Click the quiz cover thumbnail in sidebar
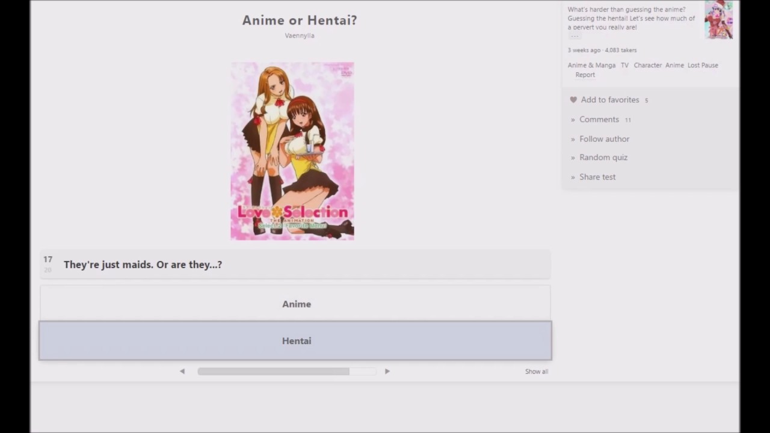This screenshot has height=433, width=770. 718,19
